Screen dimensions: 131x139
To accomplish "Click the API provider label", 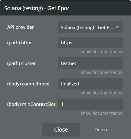I will (20, 27).
